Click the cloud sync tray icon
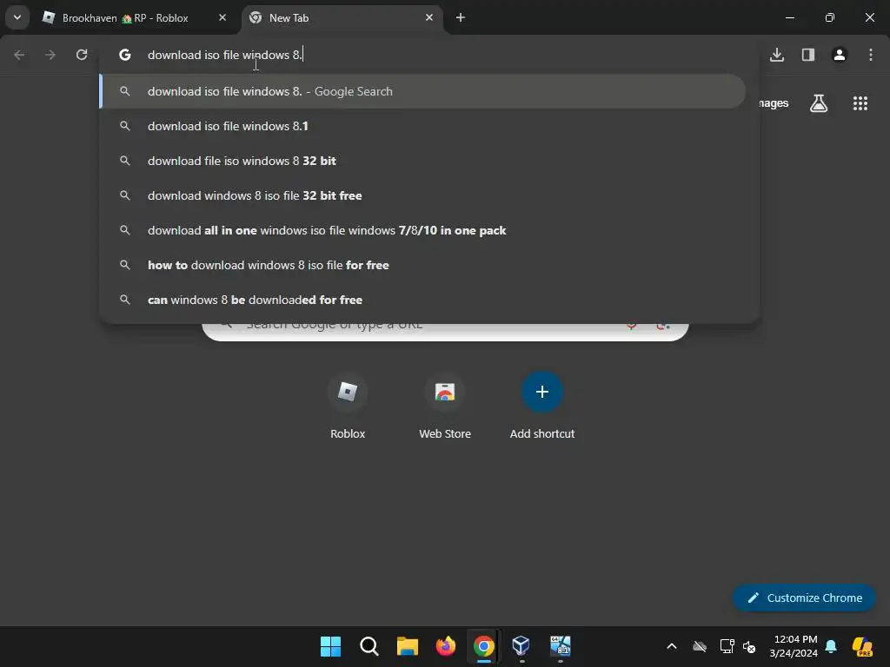Viewport: 890px width, 667px height. point(700,646)
